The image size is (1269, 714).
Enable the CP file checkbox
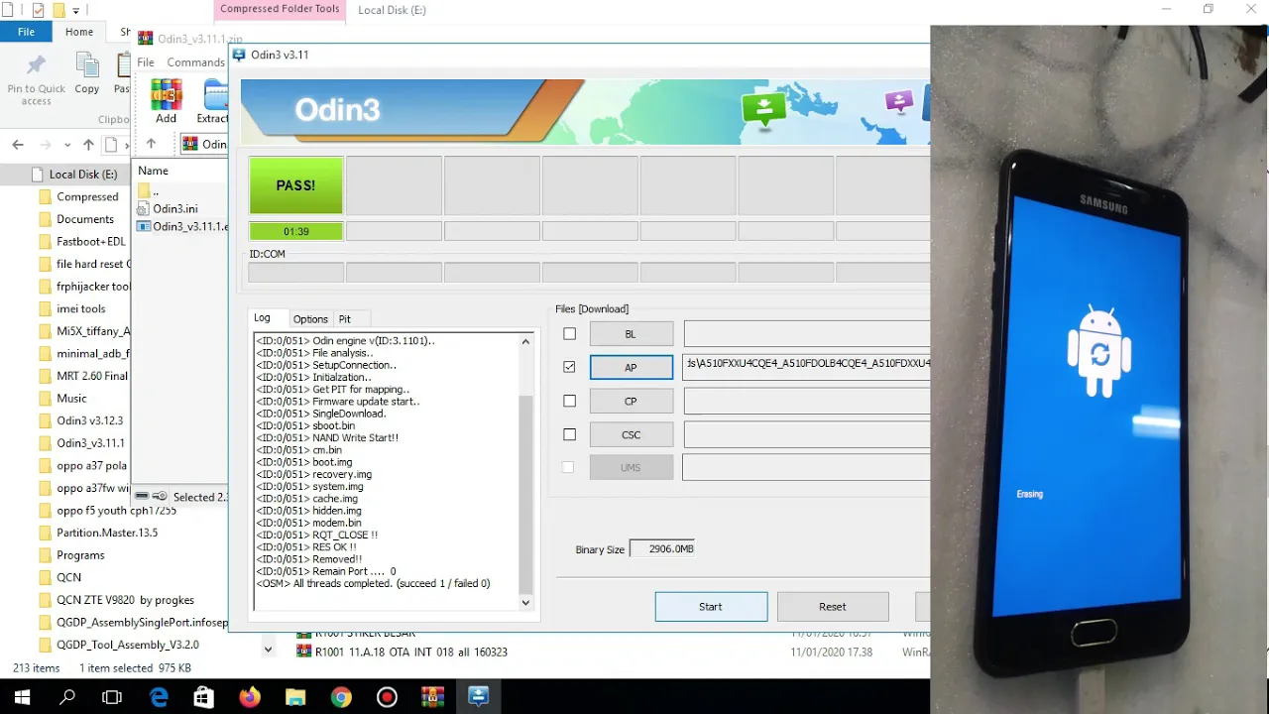(569, 401)
